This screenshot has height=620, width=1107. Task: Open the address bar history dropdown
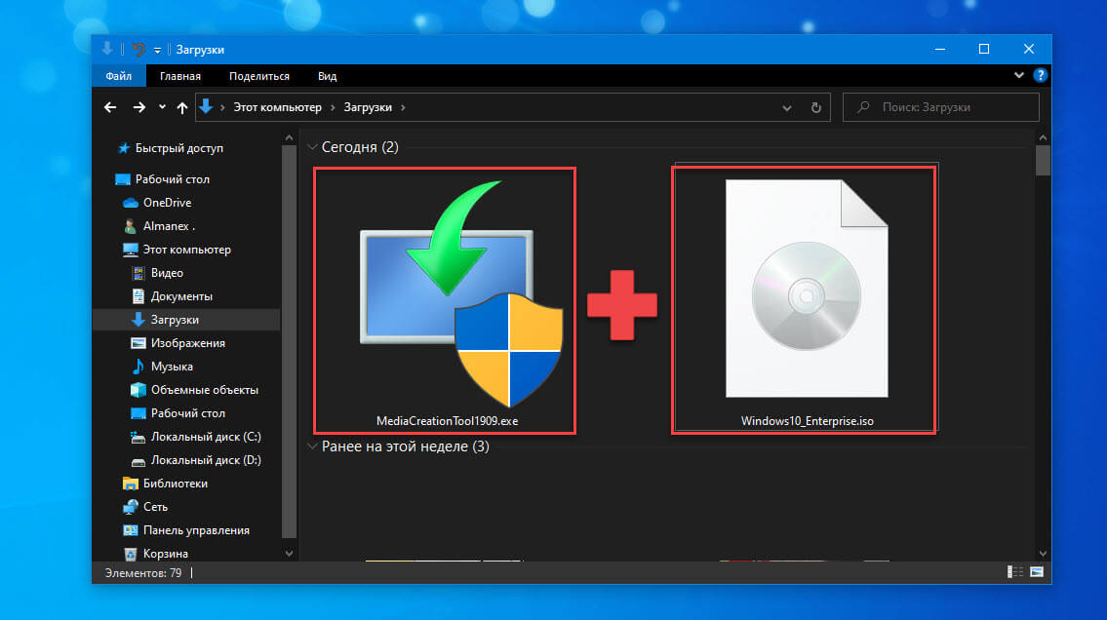786,108
